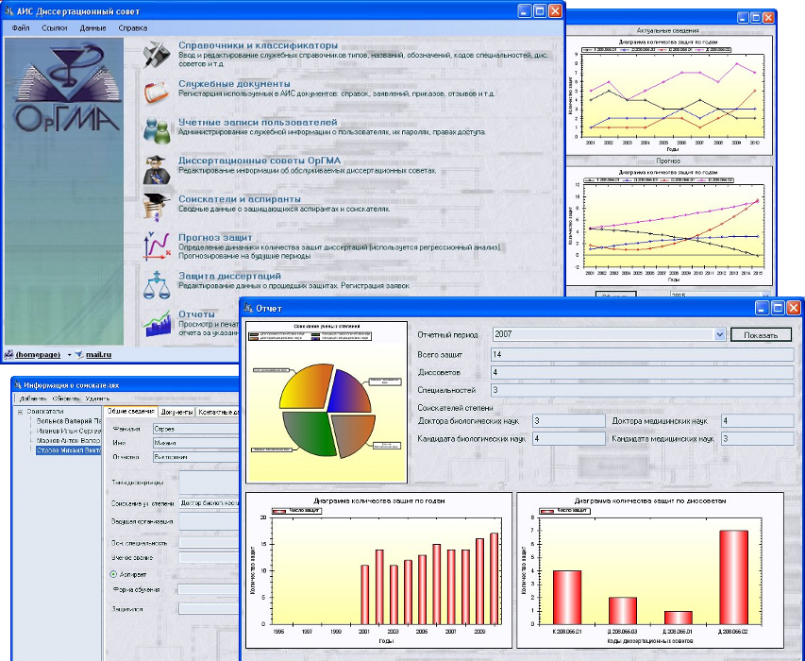Viewport: 805px width, 661px height.
Task: Select Марков Антон in the applicants tree
Action: pos(68,441)
